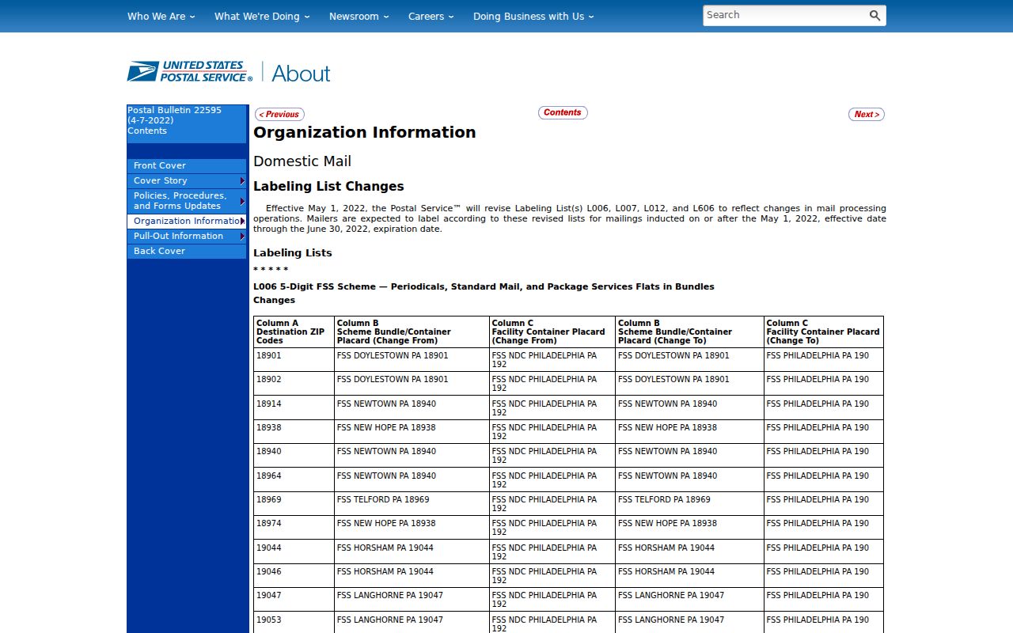Open Policies, Procedures, and Forms Updates
Viewport: 1013px width, 633px height.
click(x=187, y=201)
